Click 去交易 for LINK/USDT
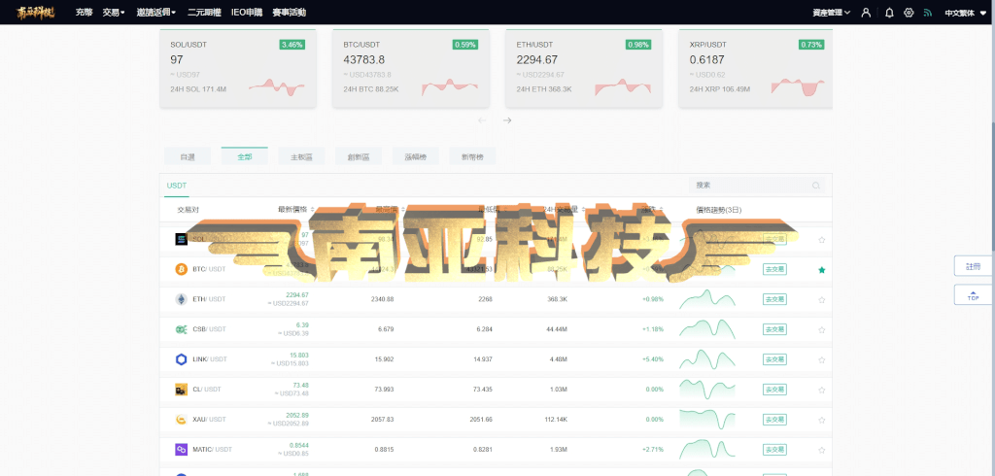 tap(774, 359)
